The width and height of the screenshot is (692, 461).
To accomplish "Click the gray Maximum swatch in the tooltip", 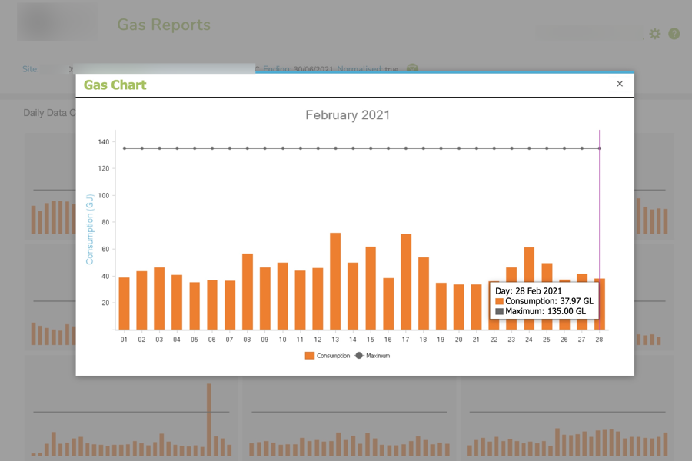I will point(501,311).
